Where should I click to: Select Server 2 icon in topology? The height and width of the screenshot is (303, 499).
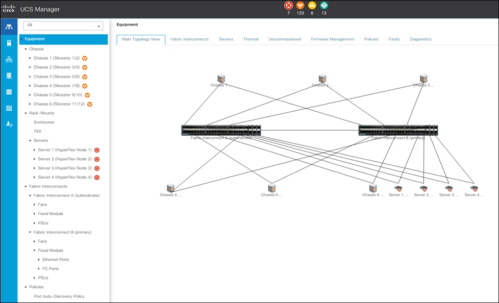pyautogui.click(x=423, y=189)
